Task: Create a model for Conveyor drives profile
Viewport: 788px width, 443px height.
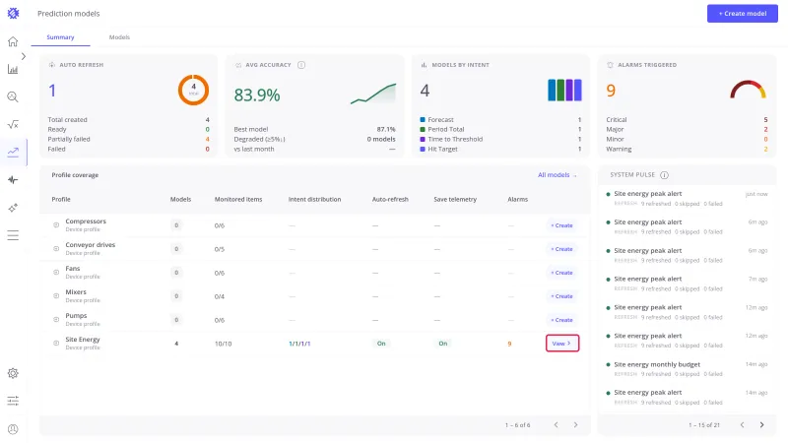Action: pos(561,249)
